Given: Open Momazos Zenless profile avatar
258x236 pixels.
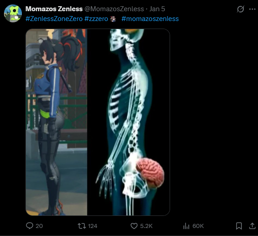Looking at the screenshot, I should [x=13, y=13].
